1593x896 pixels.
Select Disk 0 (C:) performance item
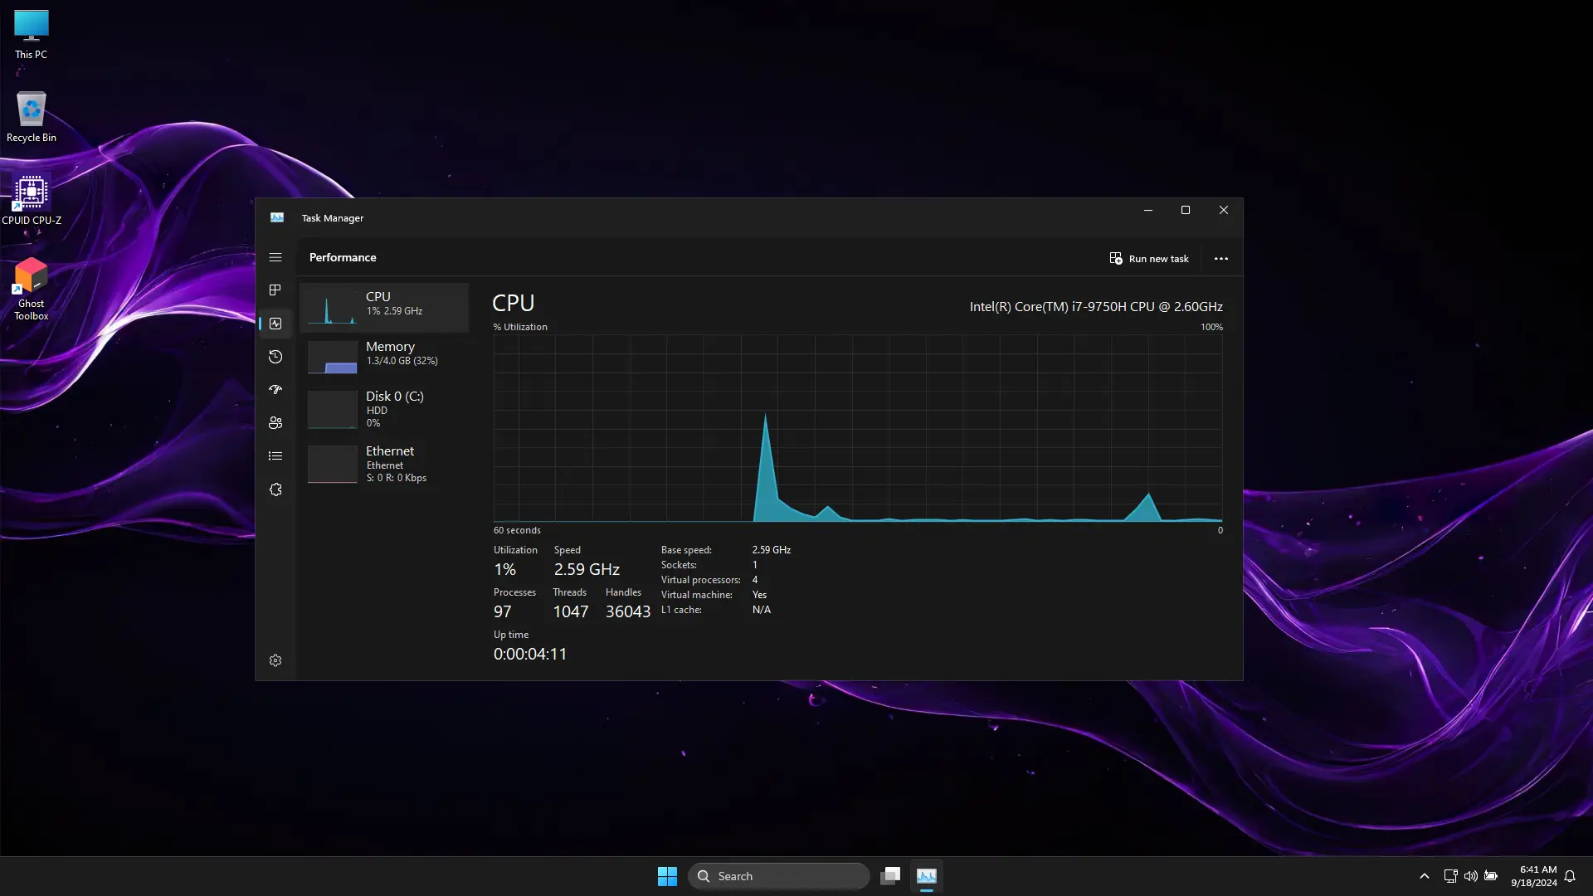(x=384, y=409)
